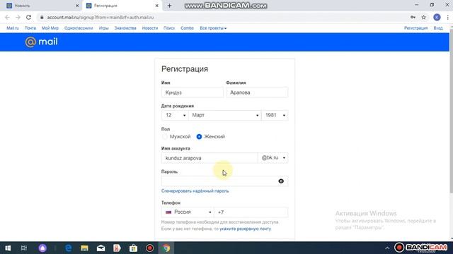453x254 pixels.
Task: Open Игры in the top navigation
Action: (104, 28)
